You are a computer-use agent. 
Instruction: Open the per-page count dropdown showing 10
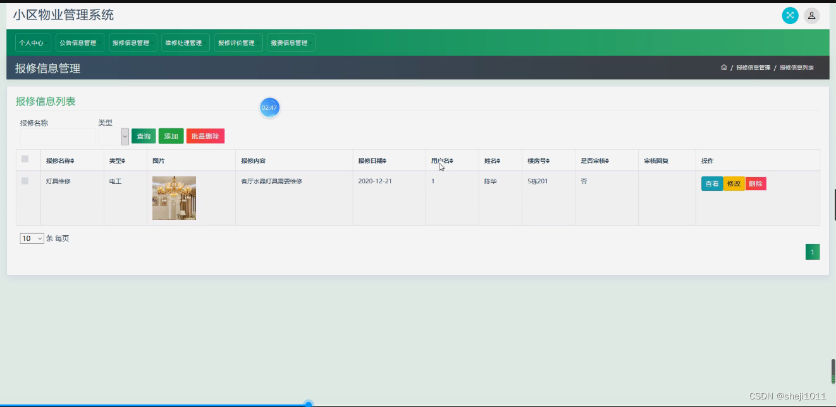point(32,238)
